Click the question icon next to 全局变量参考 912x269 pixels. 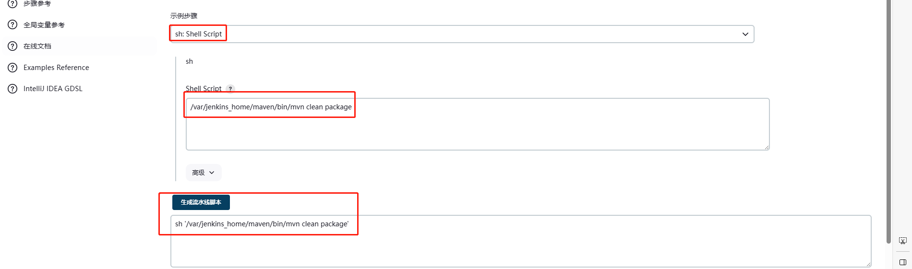(x=12, y=25)
